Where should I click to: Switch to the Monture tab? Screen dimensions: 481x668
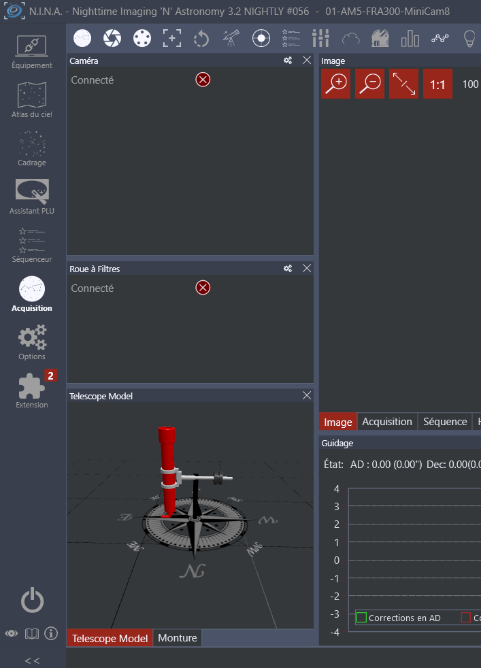pyautogui.click(x=178, y=638)
